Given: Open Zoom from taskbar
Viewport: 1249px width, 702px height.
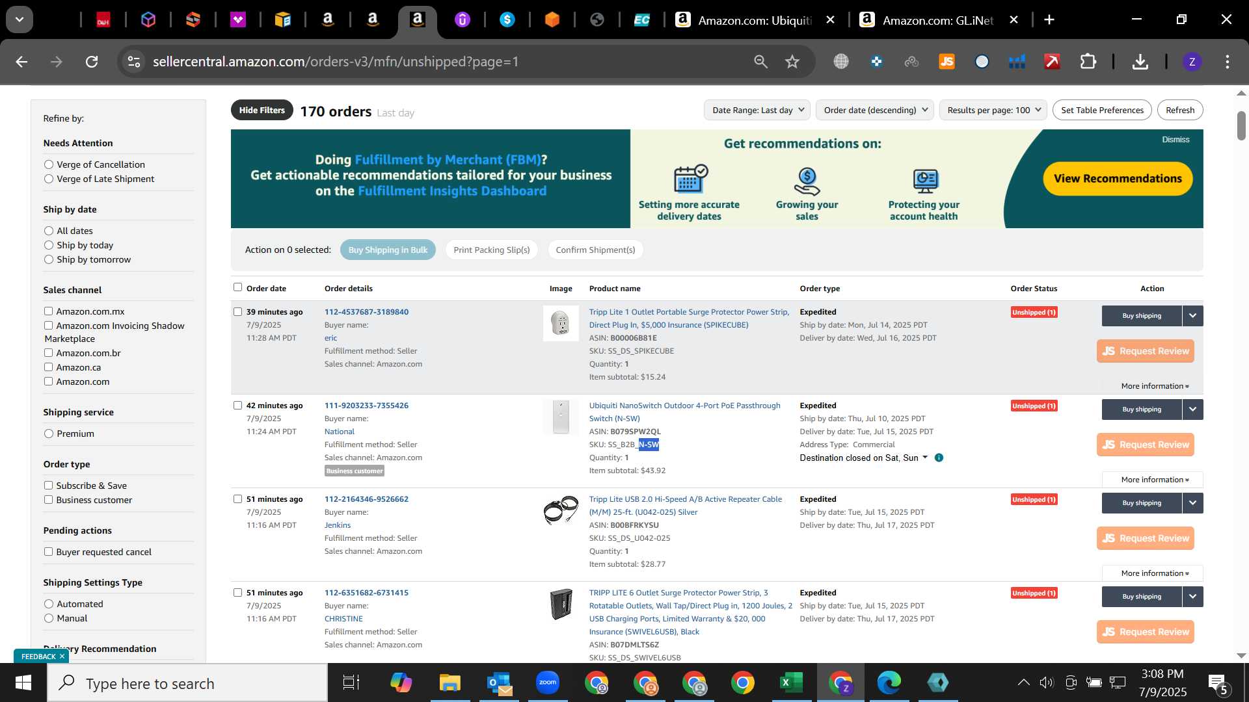Looking at the screenshot, I should [548, 683].
